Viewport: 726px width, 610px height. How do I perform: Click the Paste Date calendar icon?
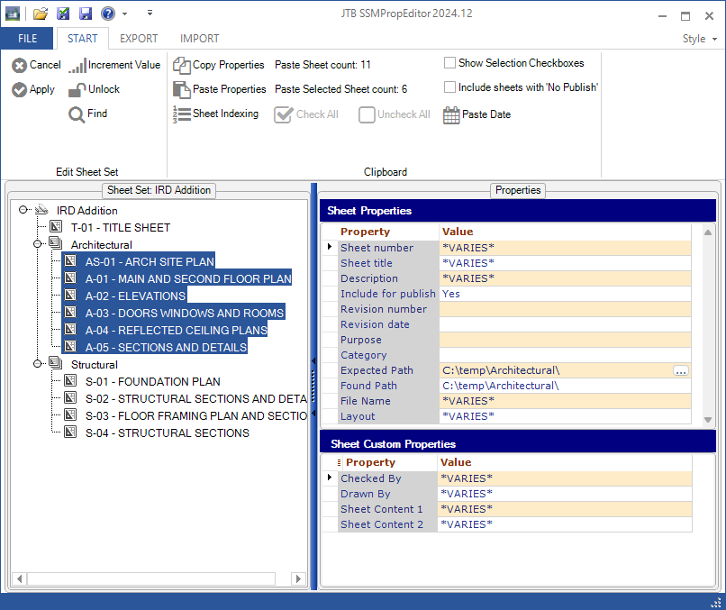coord(451,114)
